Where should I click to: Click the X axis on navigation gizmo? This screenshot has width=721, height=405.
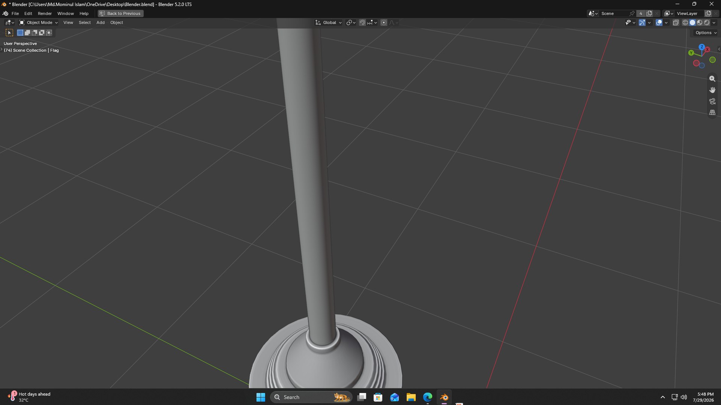(x=707, y=49)
